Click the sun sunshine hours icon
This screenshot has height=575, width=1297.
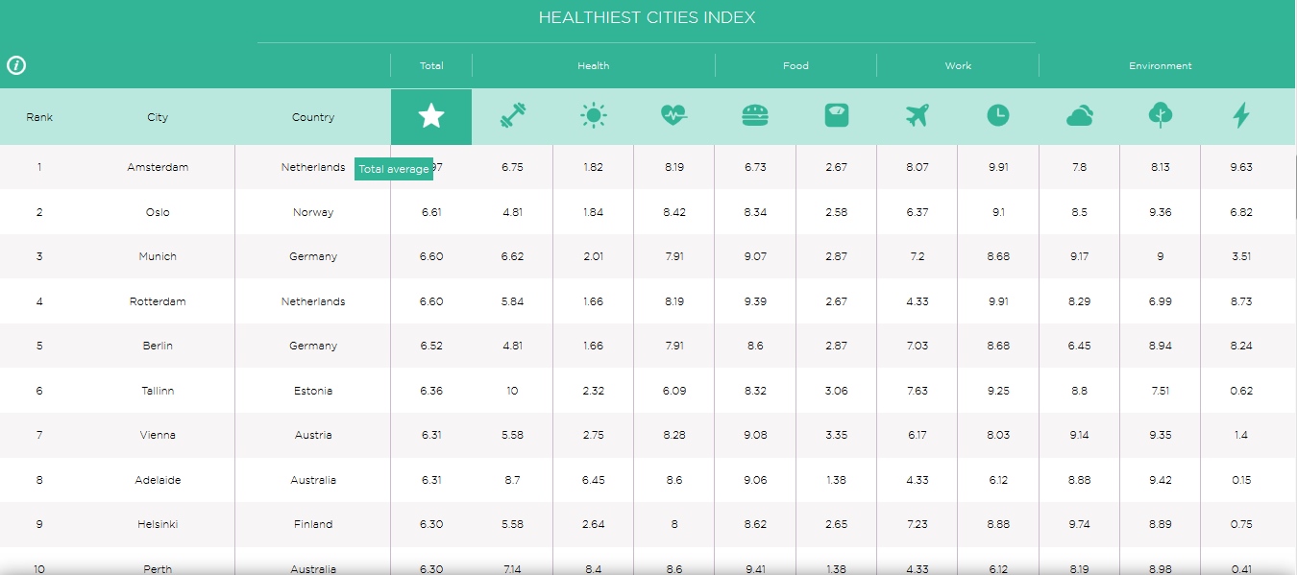click(x=594, y=117)
